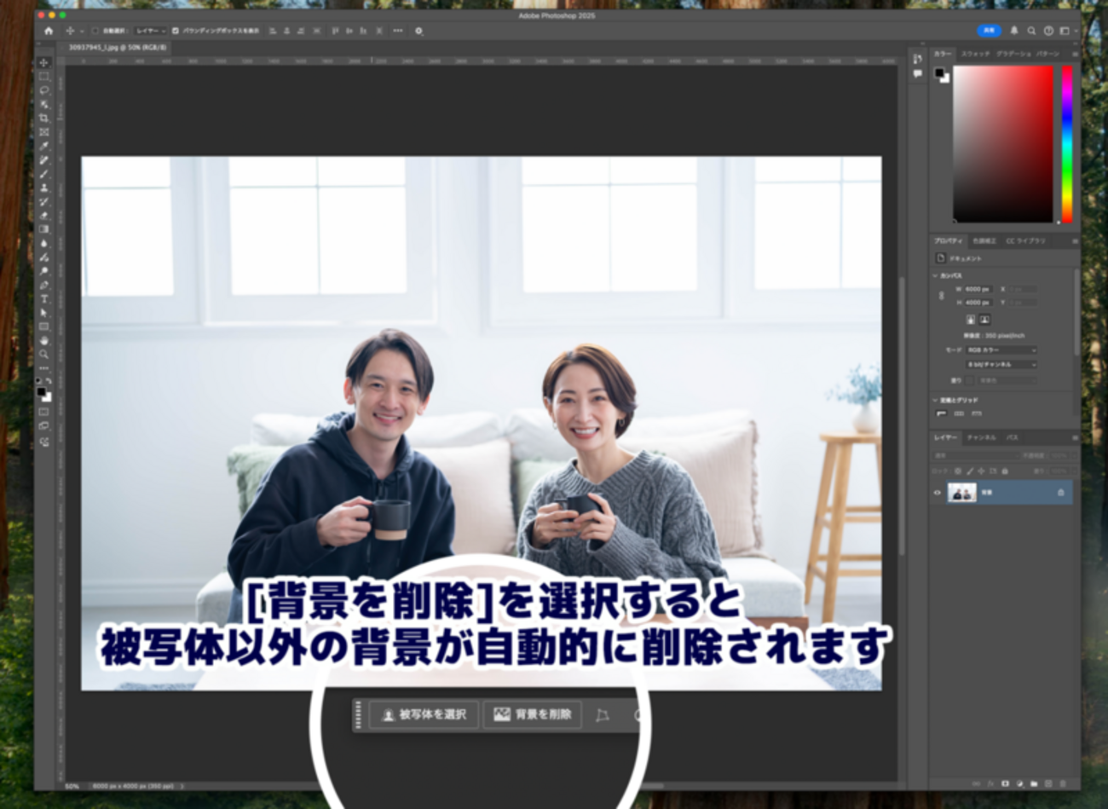1108x809 pixels.
Task: Click the create new layer icon
Action: pos(1048,783)
